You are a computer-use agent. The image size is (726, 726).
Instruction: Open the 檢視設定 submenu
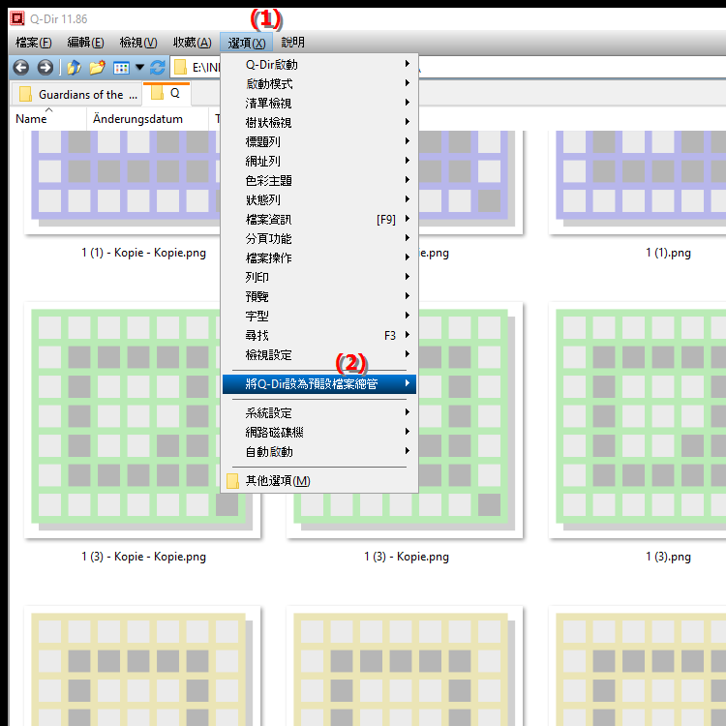click(x=319, y=355)
